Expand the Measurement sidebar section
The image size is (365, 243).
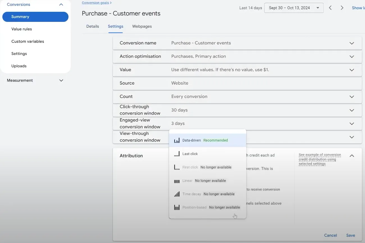point(61,80)
